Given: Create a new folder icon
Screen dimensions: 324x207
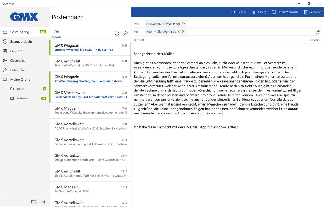Looking at the screenshot, I should (34, 202).
